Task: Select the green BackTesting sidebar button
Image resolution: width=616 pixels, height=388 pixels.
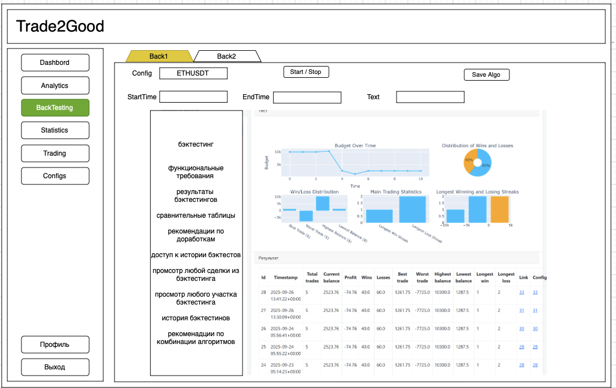Action: coord(55,108)
